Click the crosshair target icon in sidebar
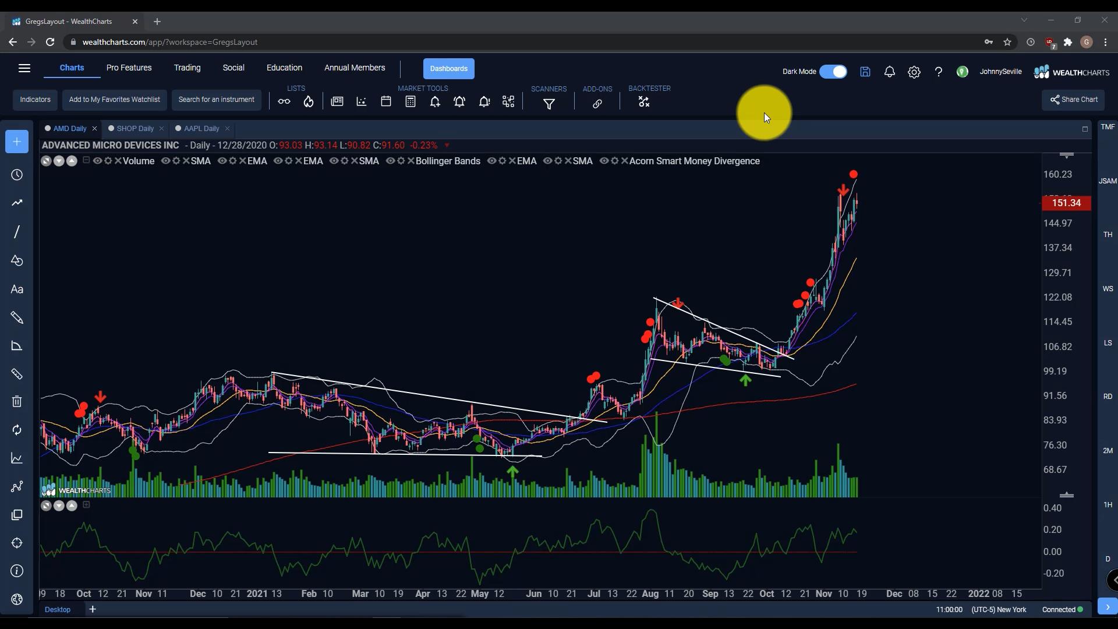This screenshot has width=1118, height=629. pos(17,543)
